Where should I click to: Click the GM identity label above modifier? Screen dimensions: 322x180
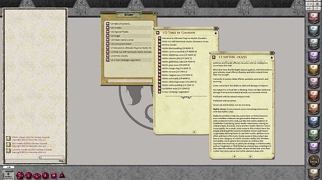point(9,167)
